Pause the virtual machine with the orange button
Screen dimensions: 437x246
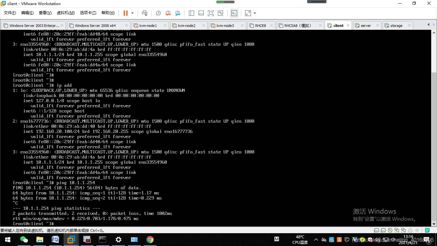[x=125, y=13]
